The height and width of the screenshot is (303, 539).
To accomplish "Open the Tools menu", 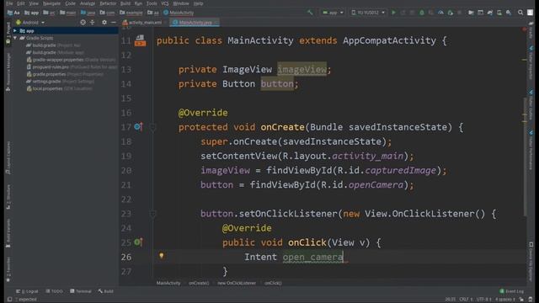I will point(152,3).
